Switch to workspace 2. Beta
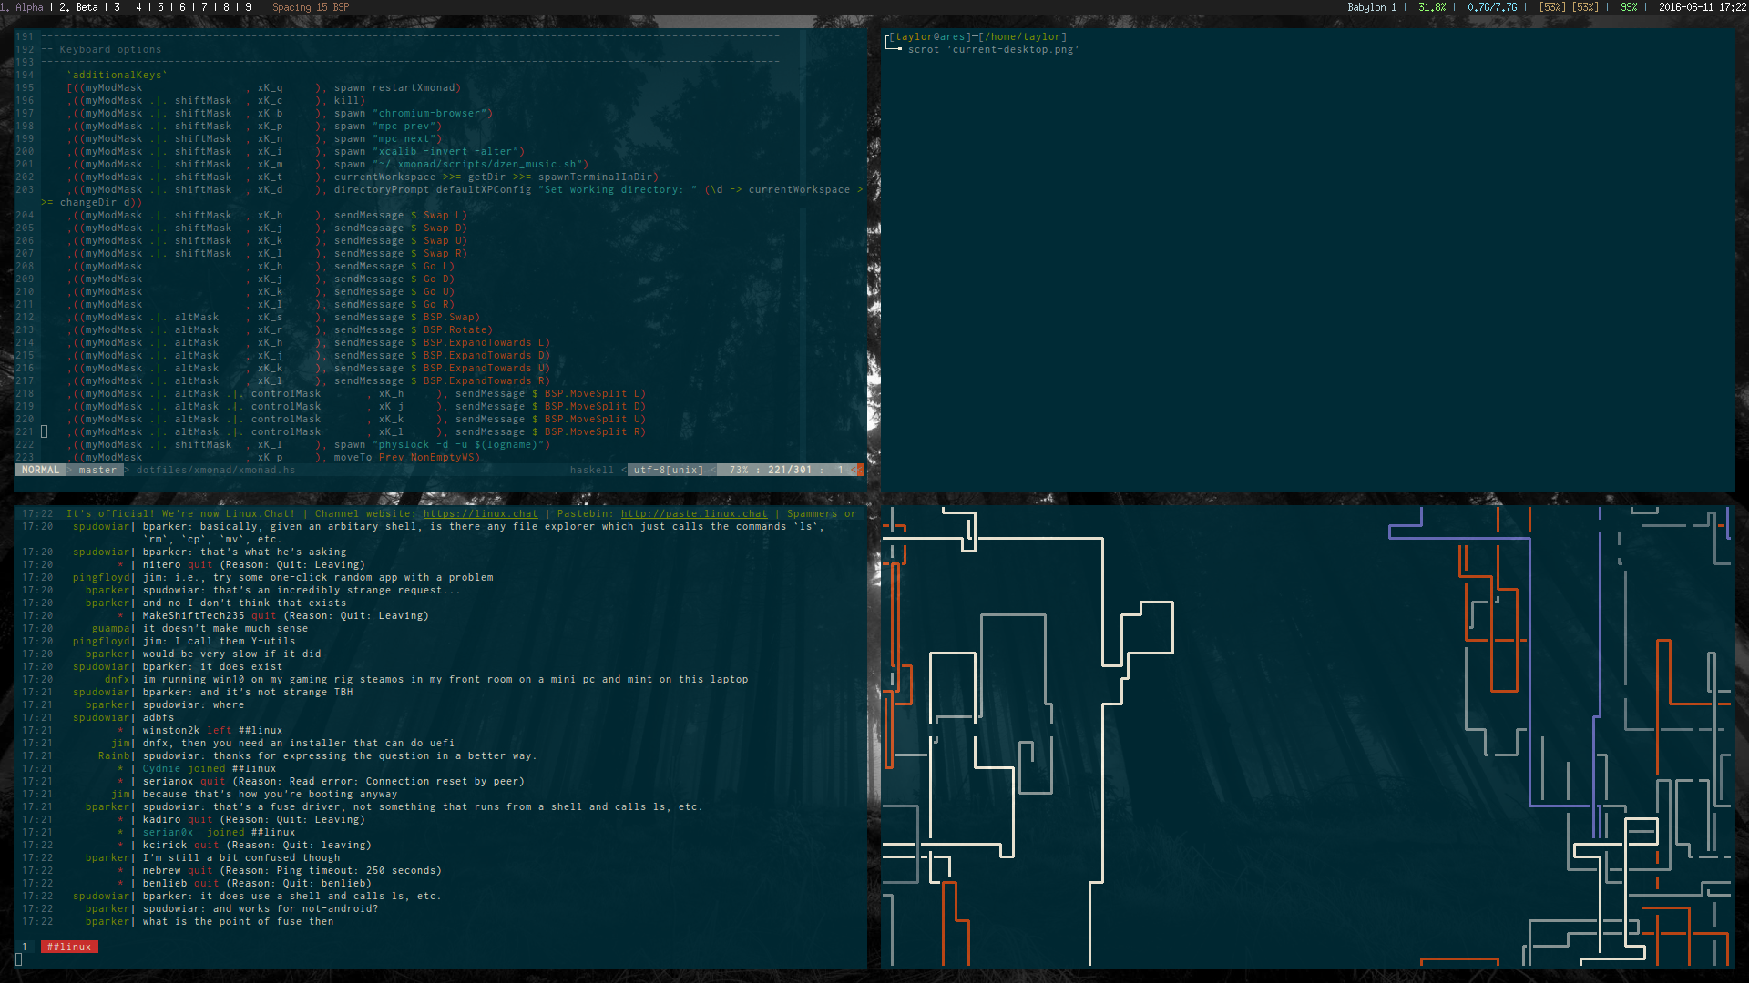 pyautogui.click(x=78, y=7)
